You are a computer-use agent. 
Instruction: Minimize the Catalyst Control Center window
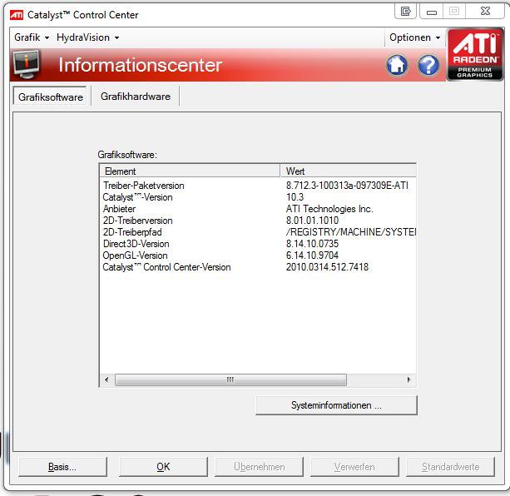[x=432, y=12]
